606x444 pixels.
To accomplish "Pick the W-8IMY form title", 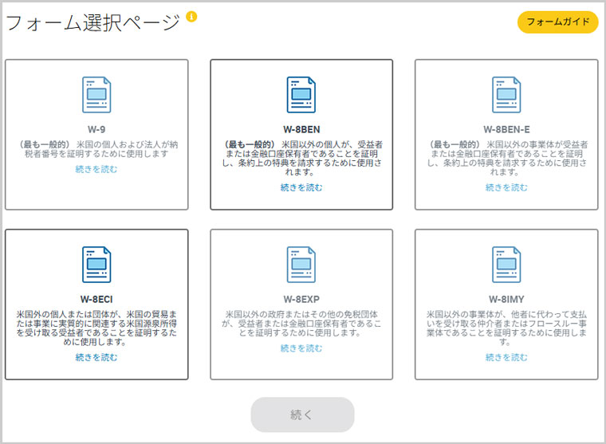I will [x=506, y=298].
